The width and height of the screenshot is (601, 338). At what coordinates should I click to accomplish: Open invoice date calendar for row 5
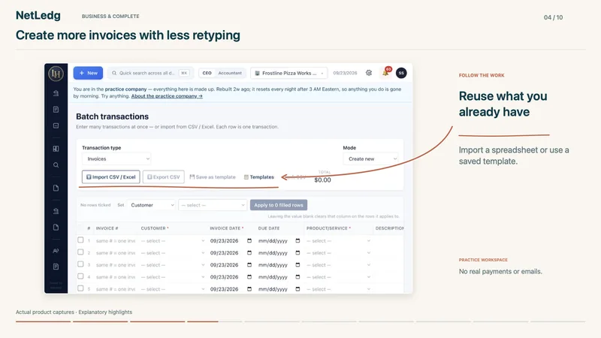coord(249,289)
